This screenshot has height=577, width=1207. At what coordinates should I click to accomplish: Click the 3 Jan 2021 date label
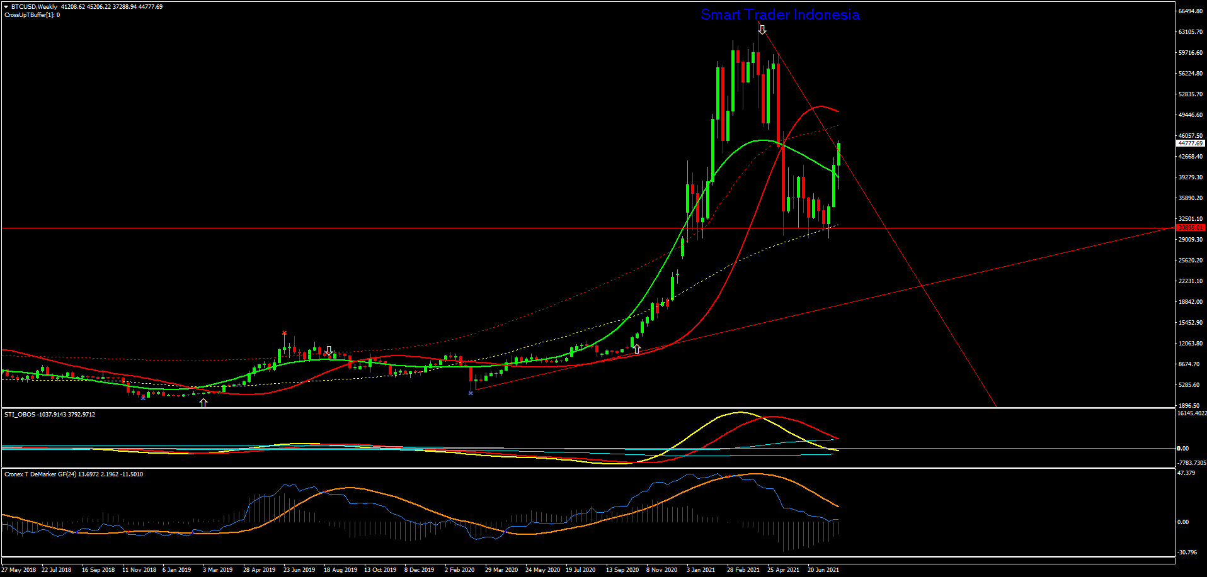coord(701,570)
